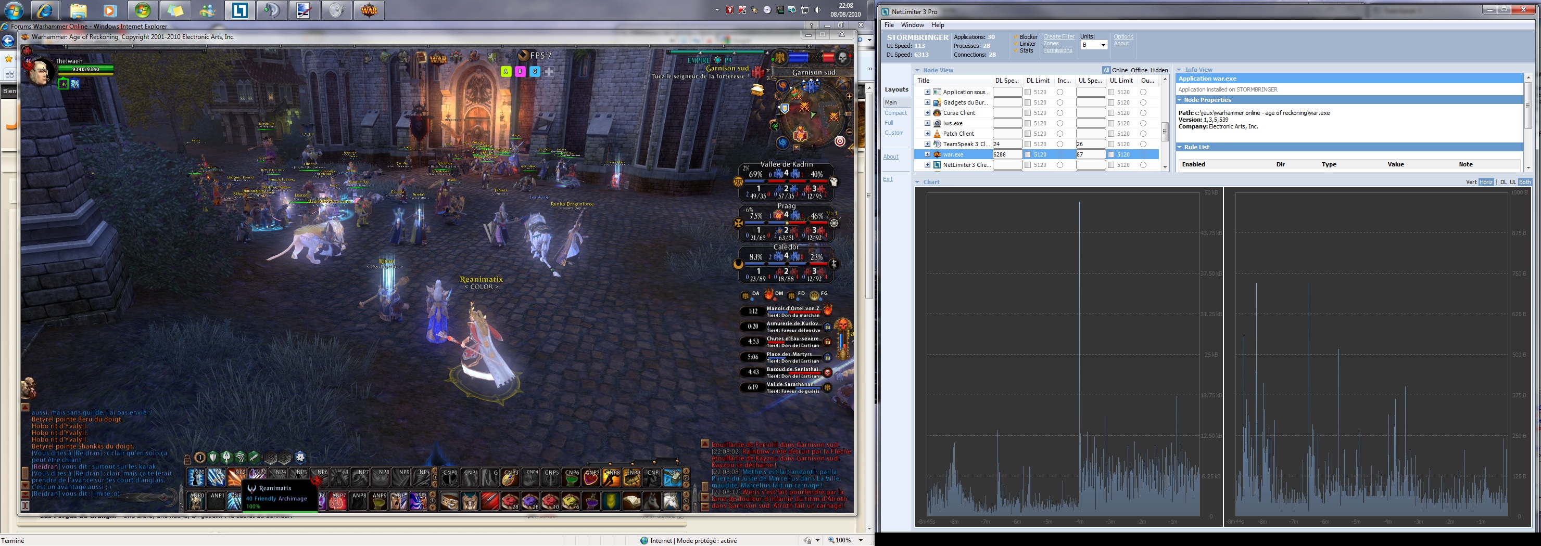Enable DL Limit checkbox for TeamSpeak 3 Client
The image size is (1541, 546).
(x=1028, y=144)
